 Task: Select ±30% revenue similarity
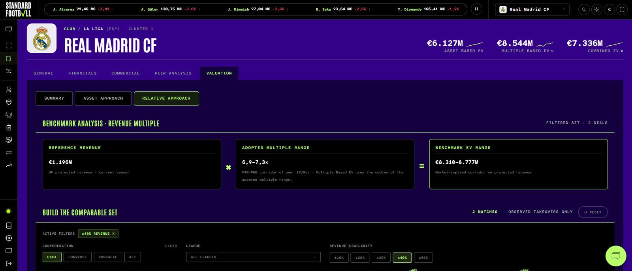click(x=381, y=258)
